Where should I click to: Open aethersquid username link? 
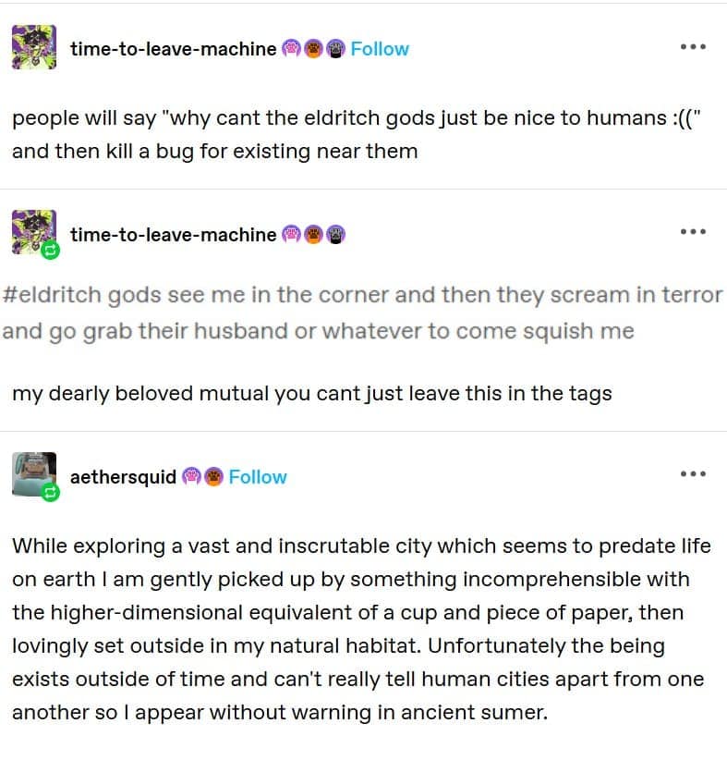[123, 477]
